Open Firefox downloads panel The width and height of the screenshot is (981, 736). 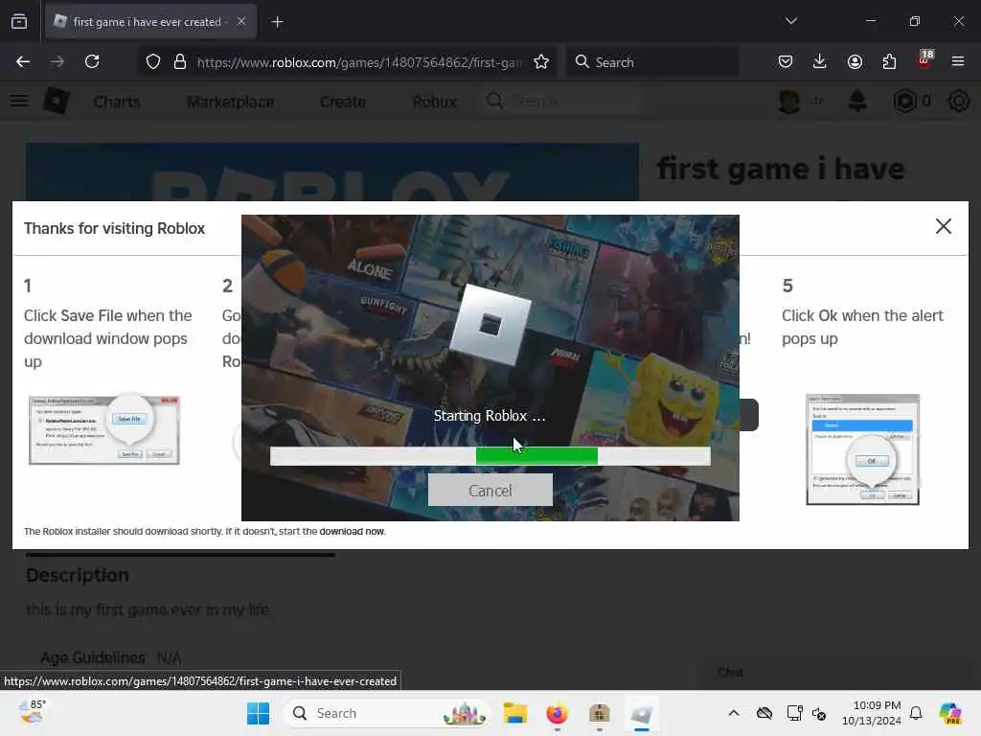[820, 61]
